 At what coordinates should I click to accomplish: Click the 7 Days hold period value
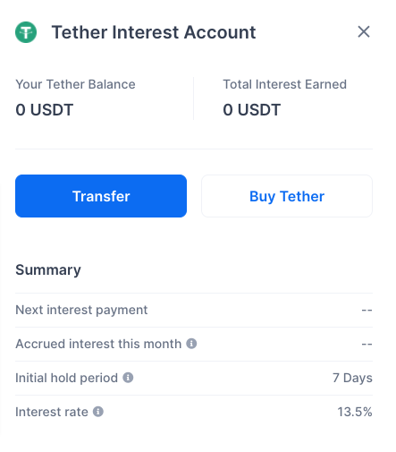pyautogui.click(x=352, y=378)
